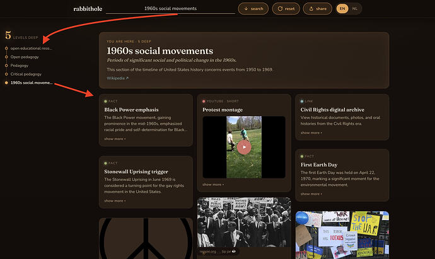Click the 1960s social movements heading

tap(159, 51)
